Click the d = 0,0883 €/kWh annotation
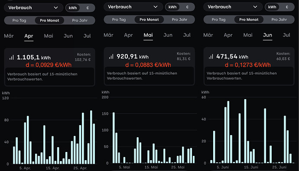 [148, 65]
